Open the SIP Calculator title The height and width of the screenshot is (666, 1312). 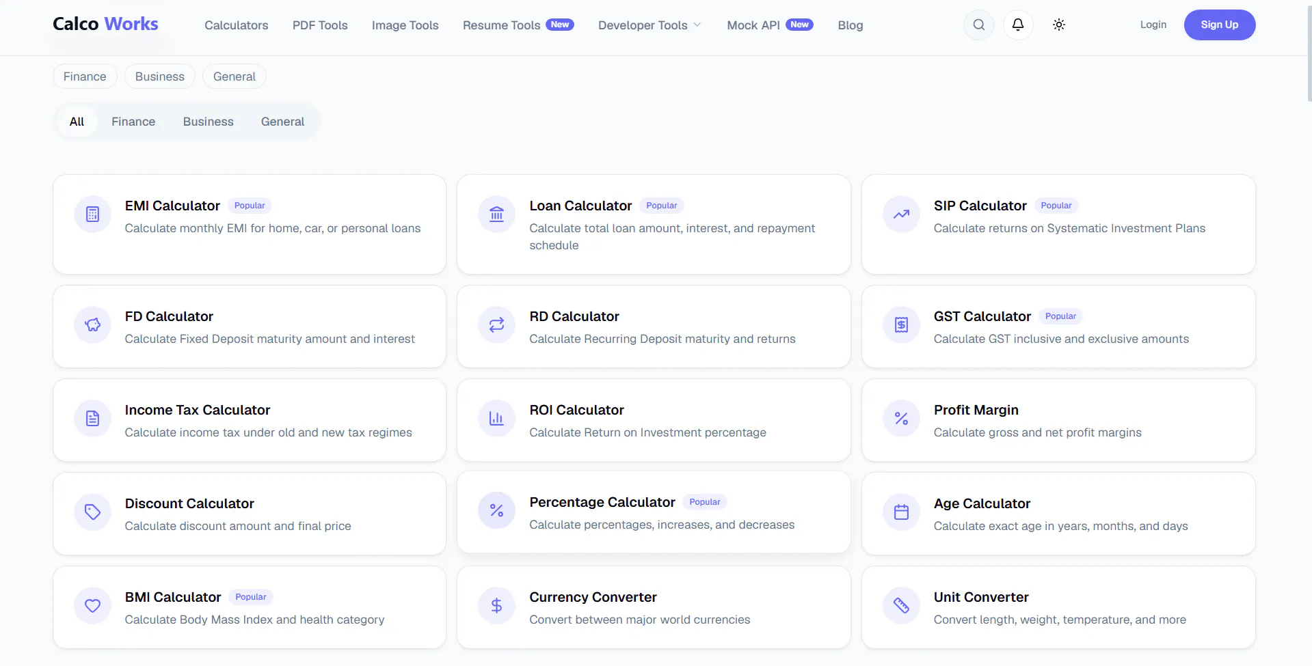pos(980,206)
